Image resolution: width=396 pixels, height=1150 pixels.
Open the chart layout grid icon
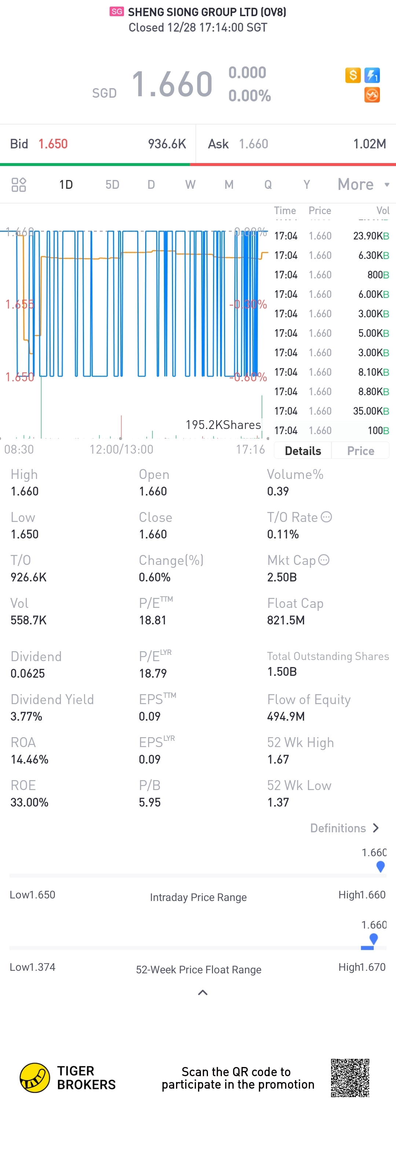tap(19, 184)
